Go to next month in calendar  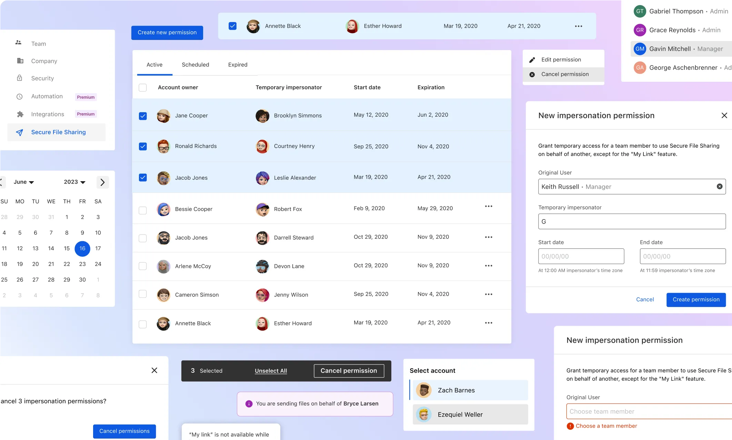pos(102,182)
